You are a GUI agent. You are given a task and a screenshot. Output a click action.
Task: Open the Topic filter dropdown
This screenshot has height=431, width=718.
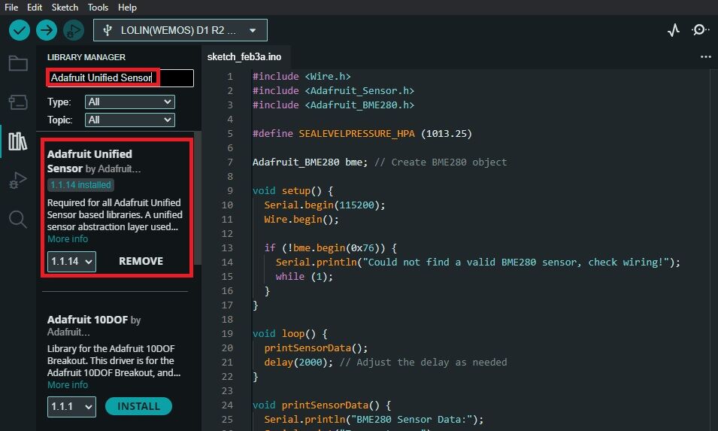[x=129, y=120]
